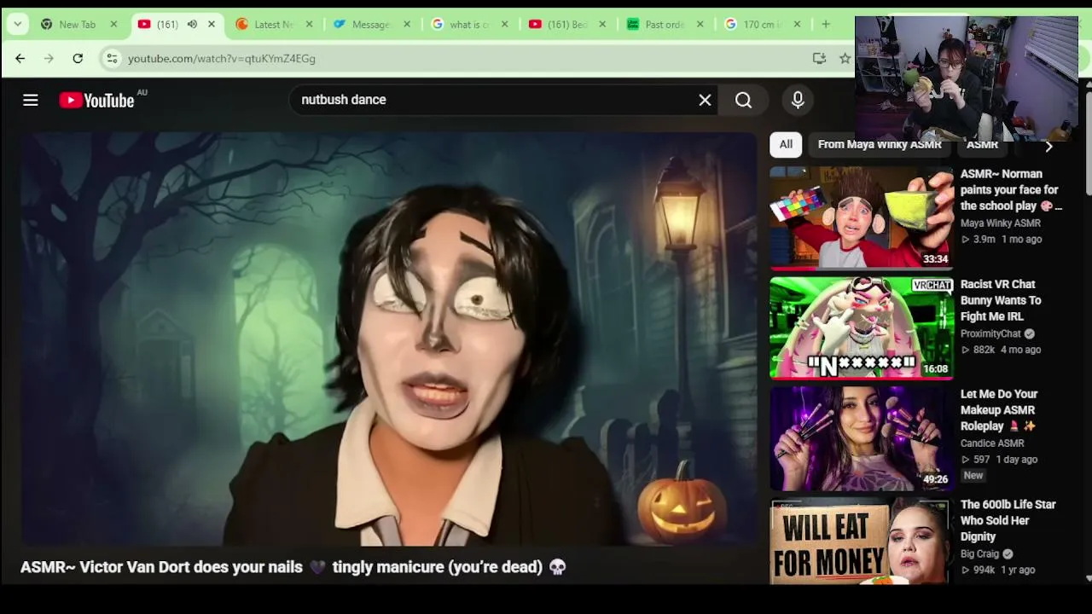Image resolution: width=1092 pixels, height=614 pixels.
Task: Reload the YouTube page
Action: coord(78,58)
